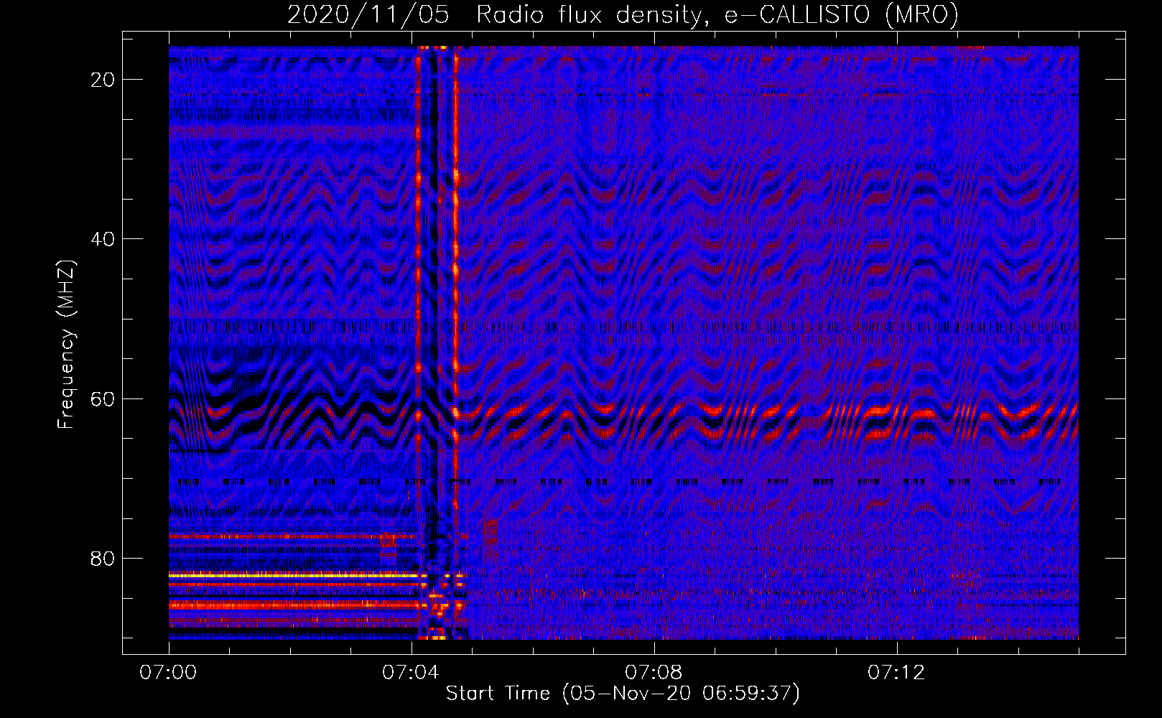
Task: Click the frequency tick label '40'
Action: pos(103,239)
